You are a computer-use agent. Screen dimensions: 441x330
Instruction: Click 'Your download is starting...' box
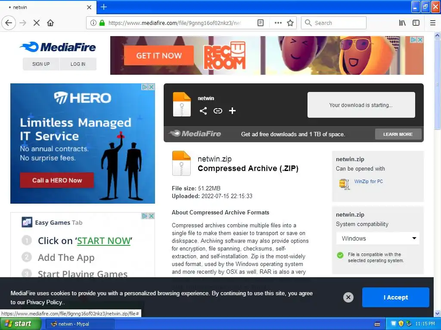click(x=361, y=105)
